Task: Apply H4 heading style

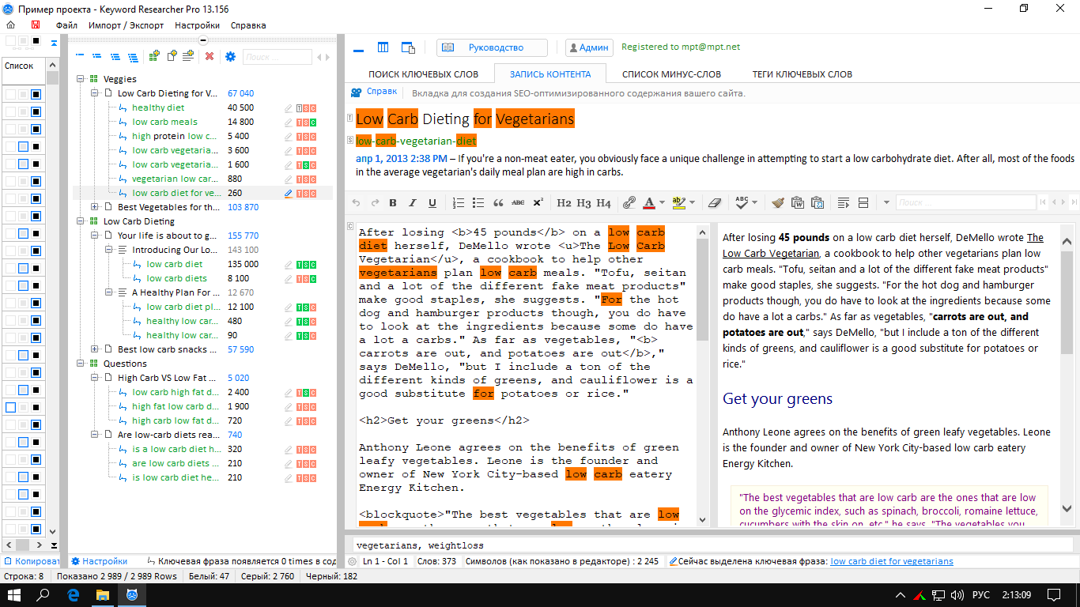Action: coord(603,203)
